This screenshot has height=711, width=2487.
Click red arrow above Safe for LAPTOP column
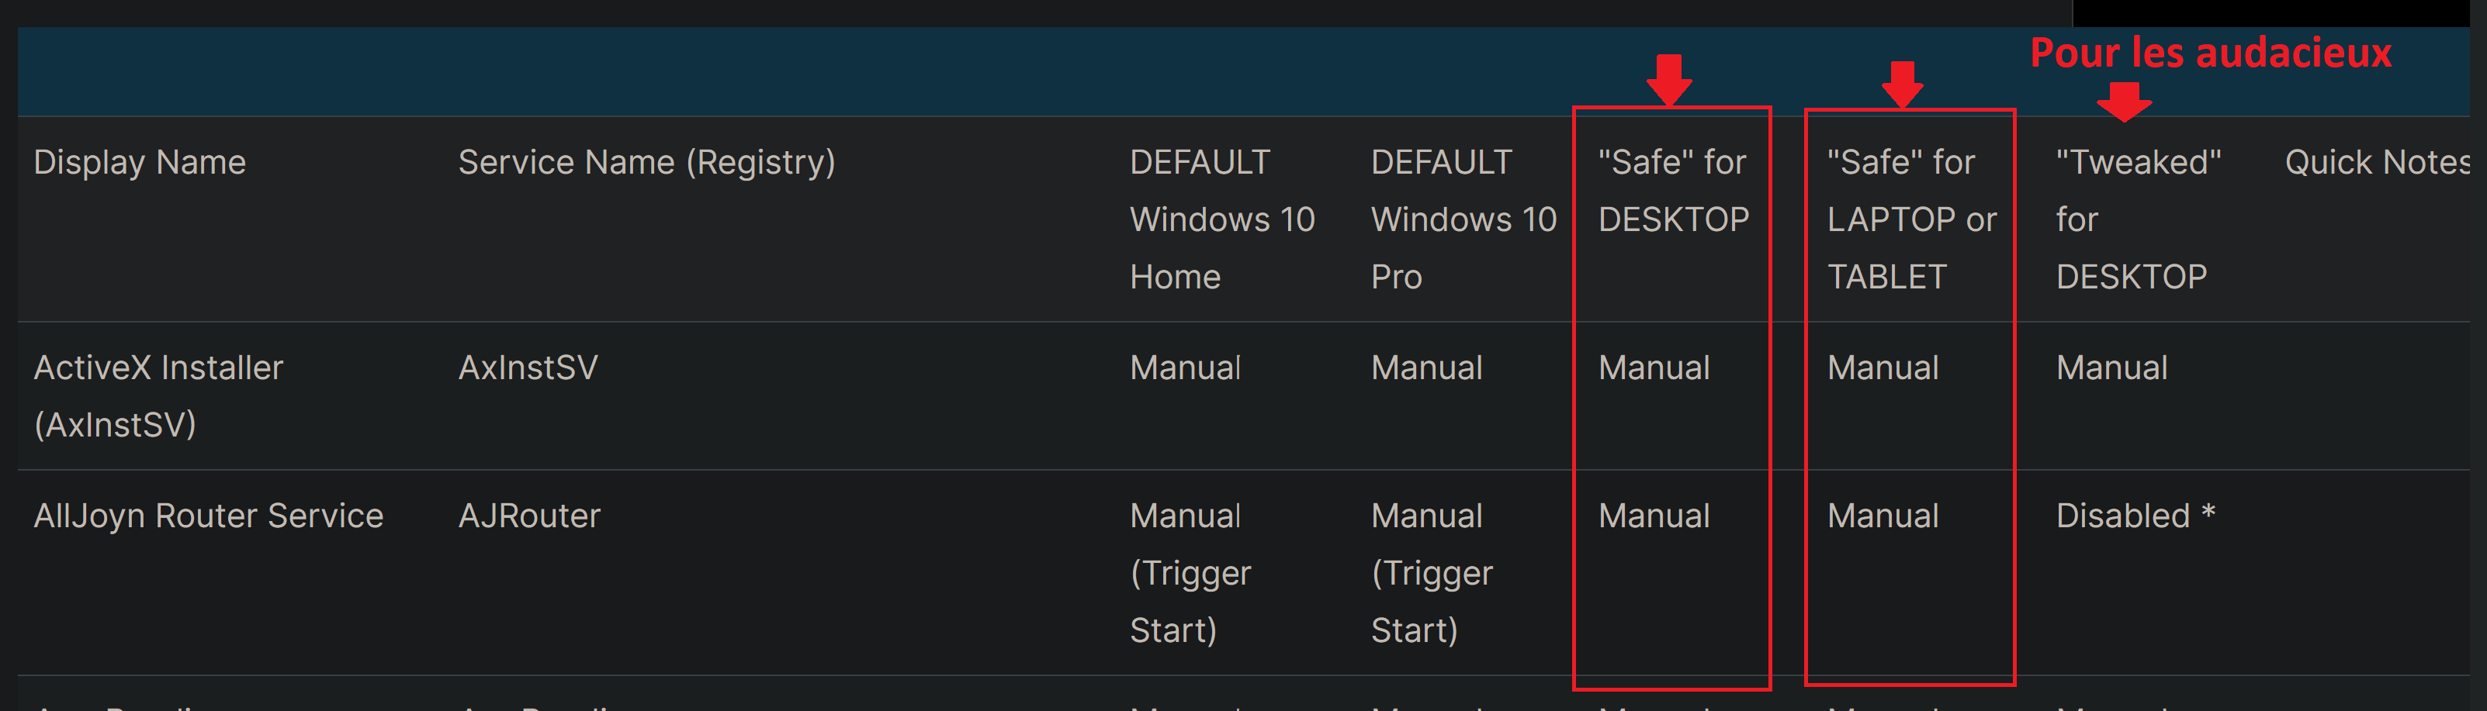[1902, 84]
